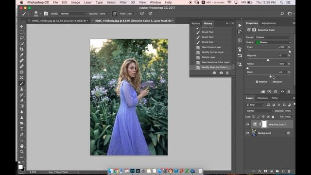This screenshot has height=175, width=311.
Task: Switch to the Actions tab
Action: click(x=195, y=23)
